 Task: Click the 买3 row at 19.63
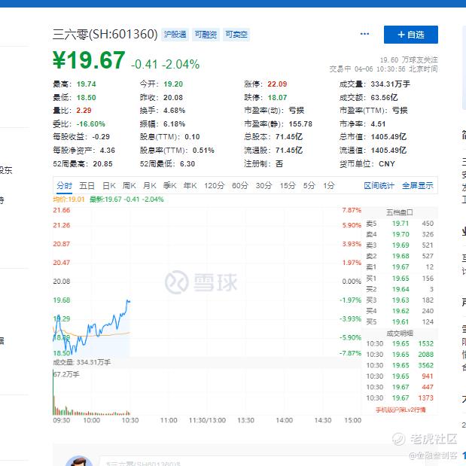400,300
